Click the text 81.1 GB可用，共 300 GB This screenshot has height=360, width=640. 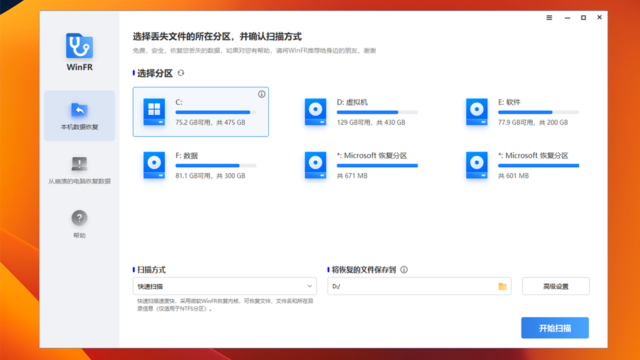click(210, 176)
